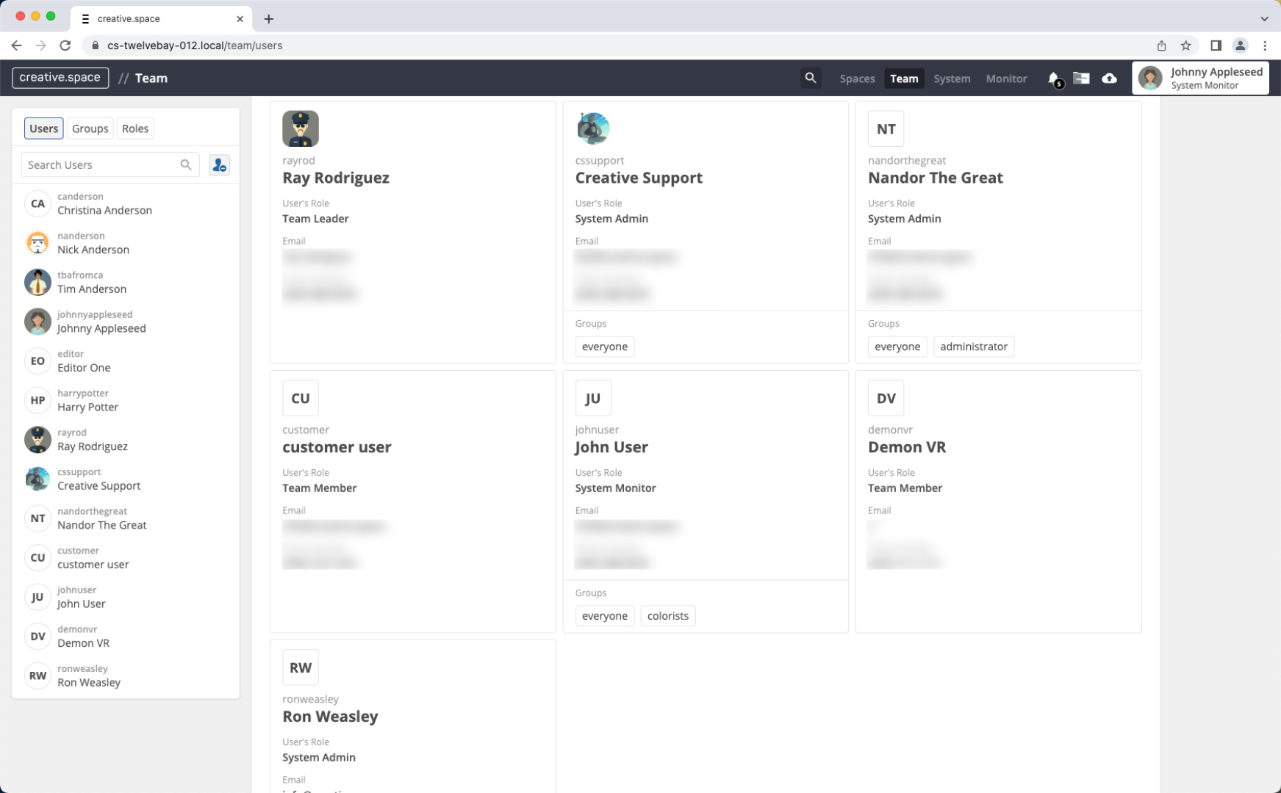Click the CU initials badge on customer card
1281x793 pixels.
pos(301,398)
